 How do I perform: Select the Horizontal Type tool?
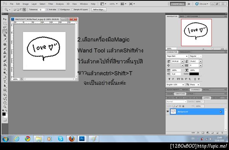pos(5,82)
